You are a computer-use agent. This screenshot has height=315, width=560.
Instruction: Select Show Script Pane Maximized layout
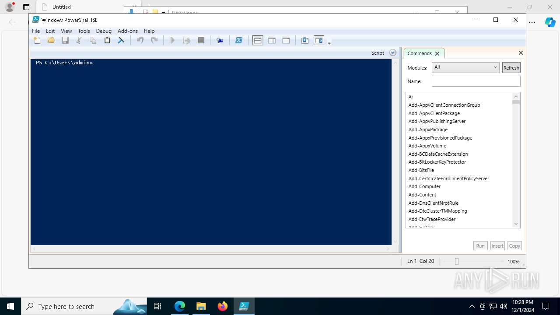tap(286, 41)
